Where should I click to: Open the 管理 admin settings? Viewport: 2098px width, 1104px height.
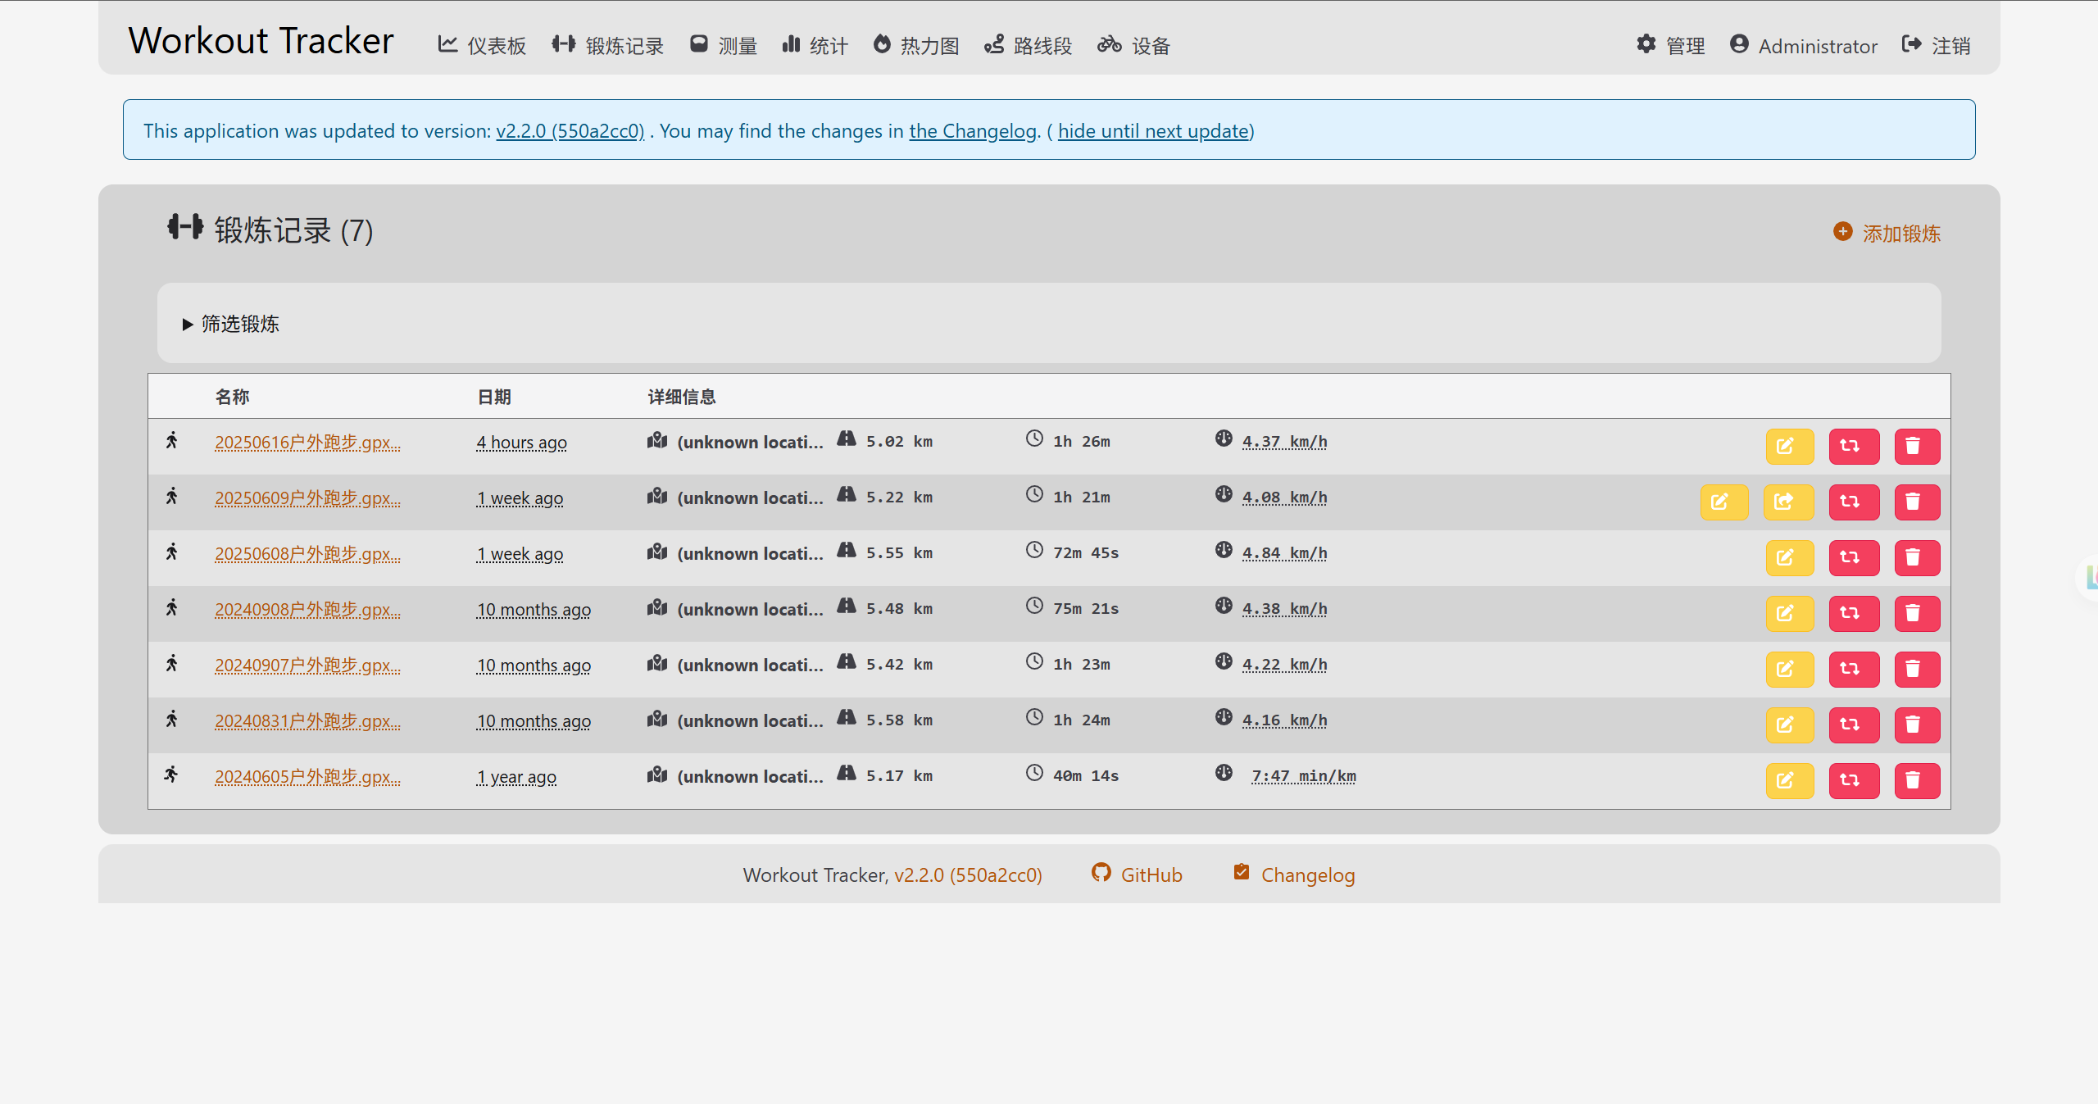point(1670,45)
